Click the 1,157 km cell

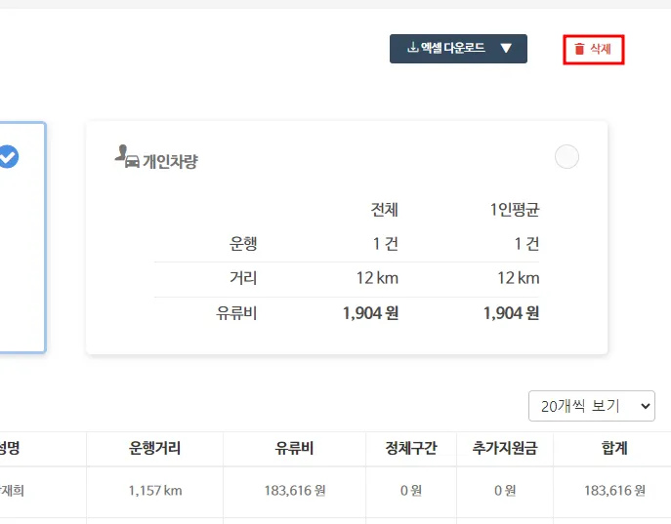(155, 490)
